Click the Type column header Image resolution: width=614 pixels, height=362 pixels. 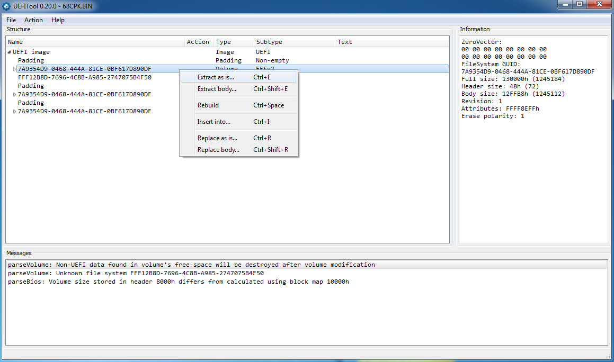pos(234,42)
